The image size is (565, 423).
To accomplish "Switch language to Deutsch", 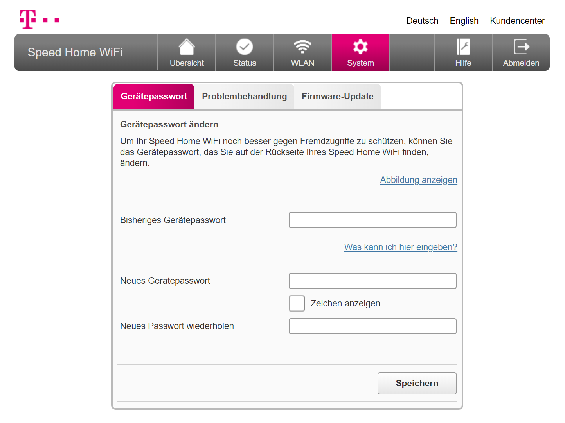I will point(422,21).
